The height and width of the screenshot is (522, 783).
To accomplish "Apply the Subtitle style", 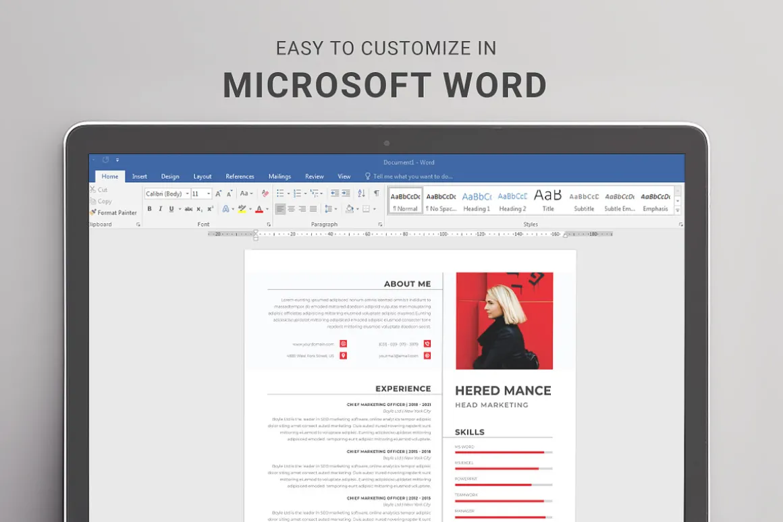I will coord(585,201).
